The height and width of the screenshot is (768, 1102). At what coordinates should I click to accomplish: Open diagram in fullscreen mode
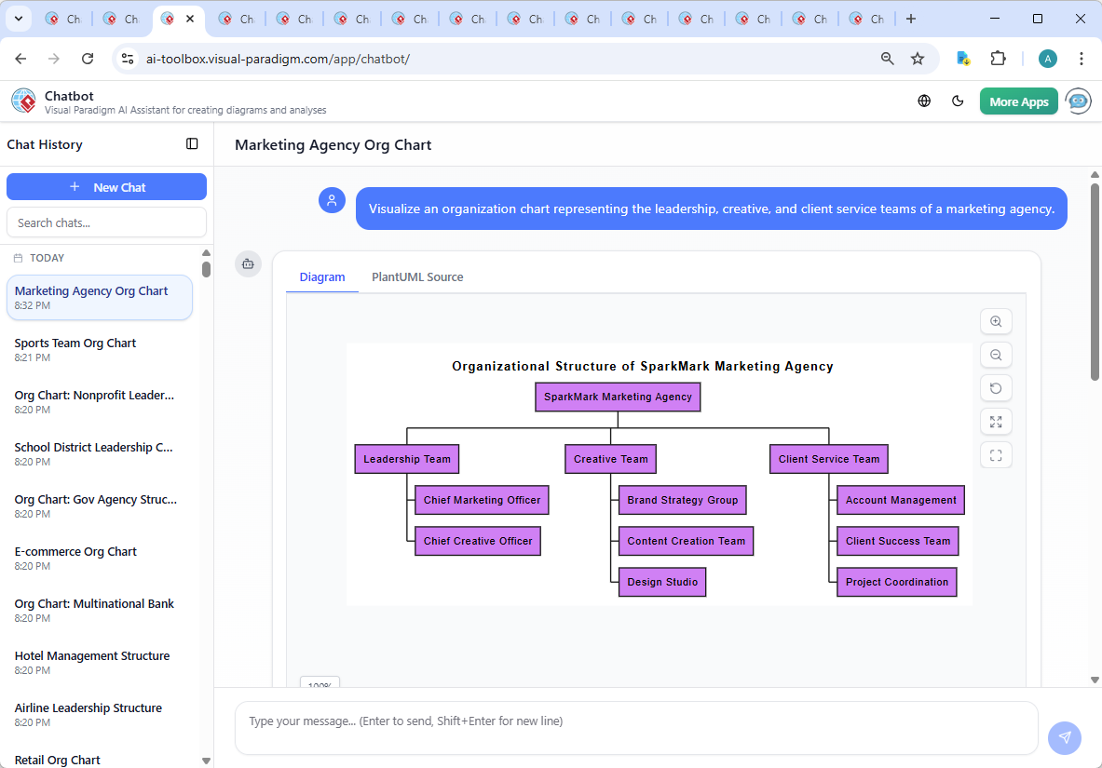(x=996, y=455)
